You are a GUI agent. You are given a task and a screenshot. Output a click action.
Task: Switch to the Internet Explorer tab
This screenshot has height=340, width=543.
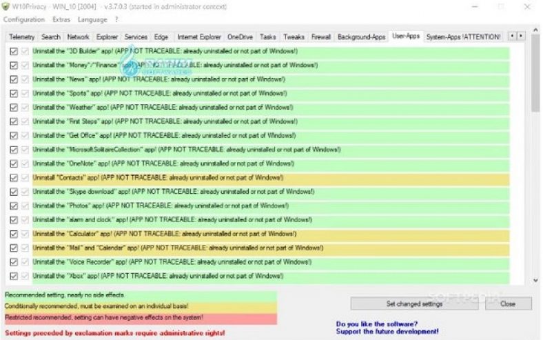coord(199,37)
